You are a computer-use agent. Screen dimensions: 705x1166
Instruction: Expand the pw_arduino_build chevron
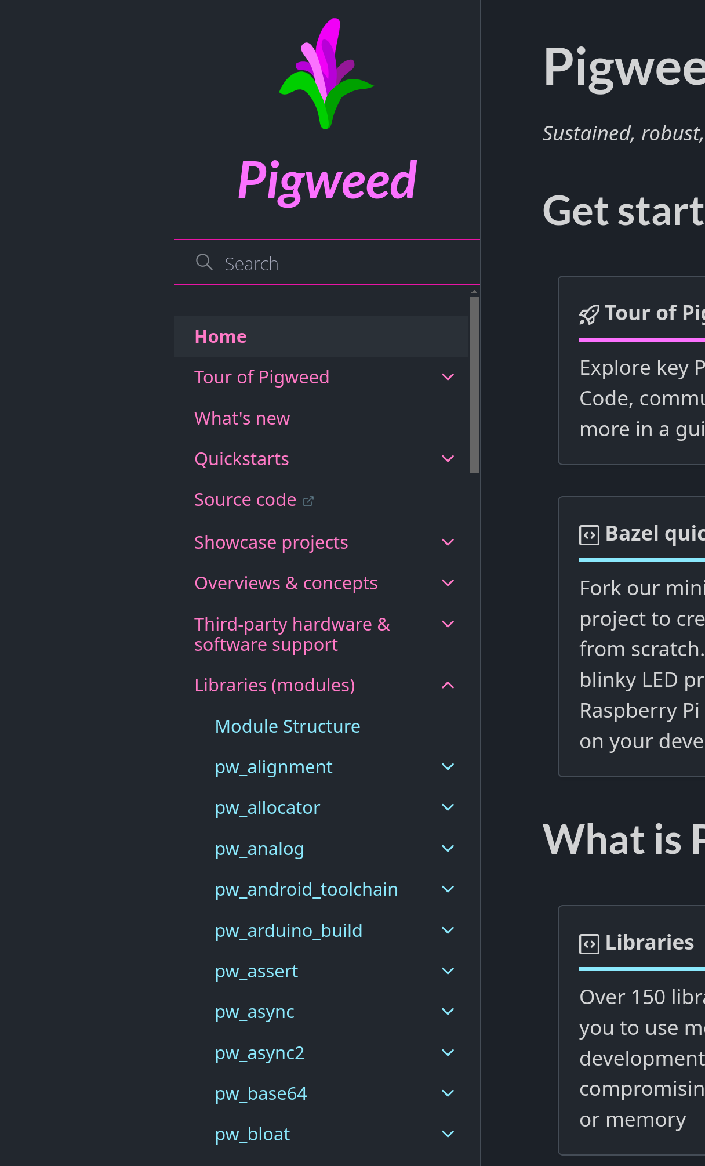click(448, 930)
